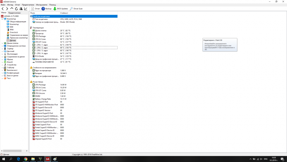Expand the Операционна система tree node
Screen dimensions: 287x162
pyautogui.click(x=2, y=46)
